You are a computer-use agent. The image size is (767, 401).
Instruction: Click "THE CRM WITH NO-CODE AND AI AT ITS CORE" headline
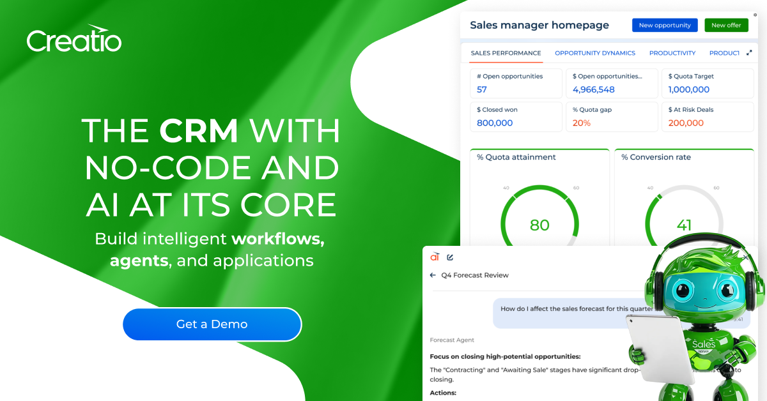pyautogui.click(x=211, y=168)
